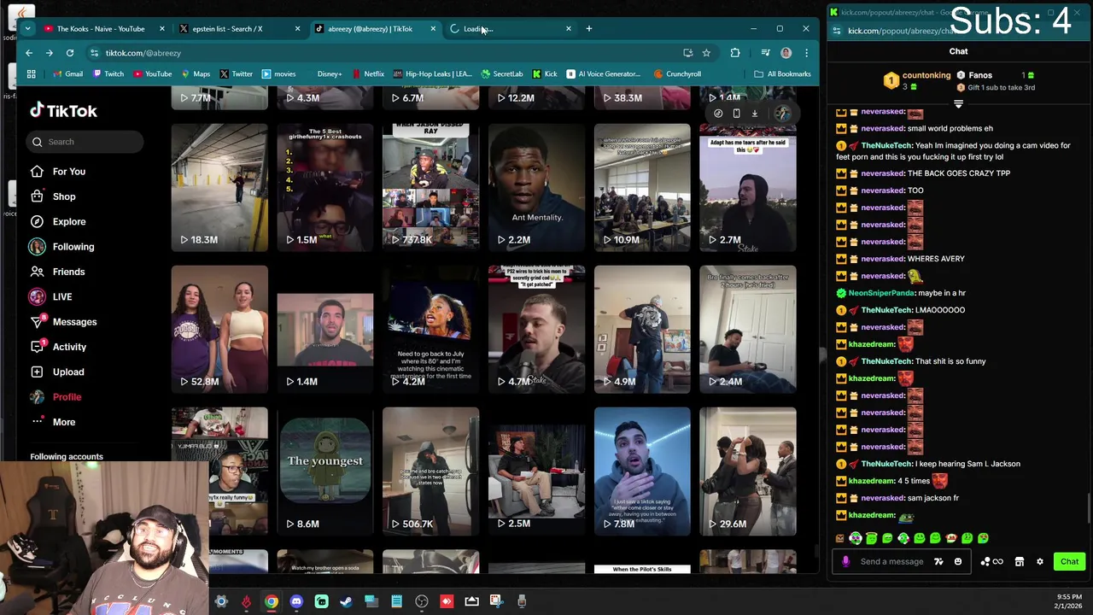This screenshot has height=615, width=1093.
Task: Click the purple microphone icon in chat
Action: pos(845,562)
